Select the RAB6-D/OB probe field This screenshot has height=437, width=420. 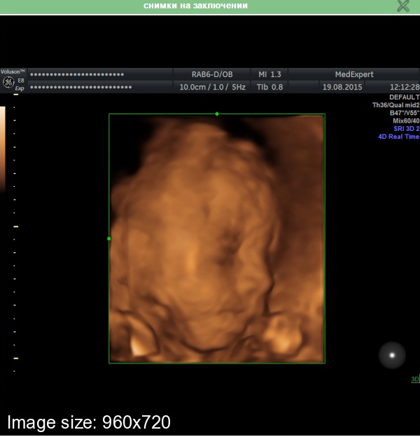click(x=211, y=74)
